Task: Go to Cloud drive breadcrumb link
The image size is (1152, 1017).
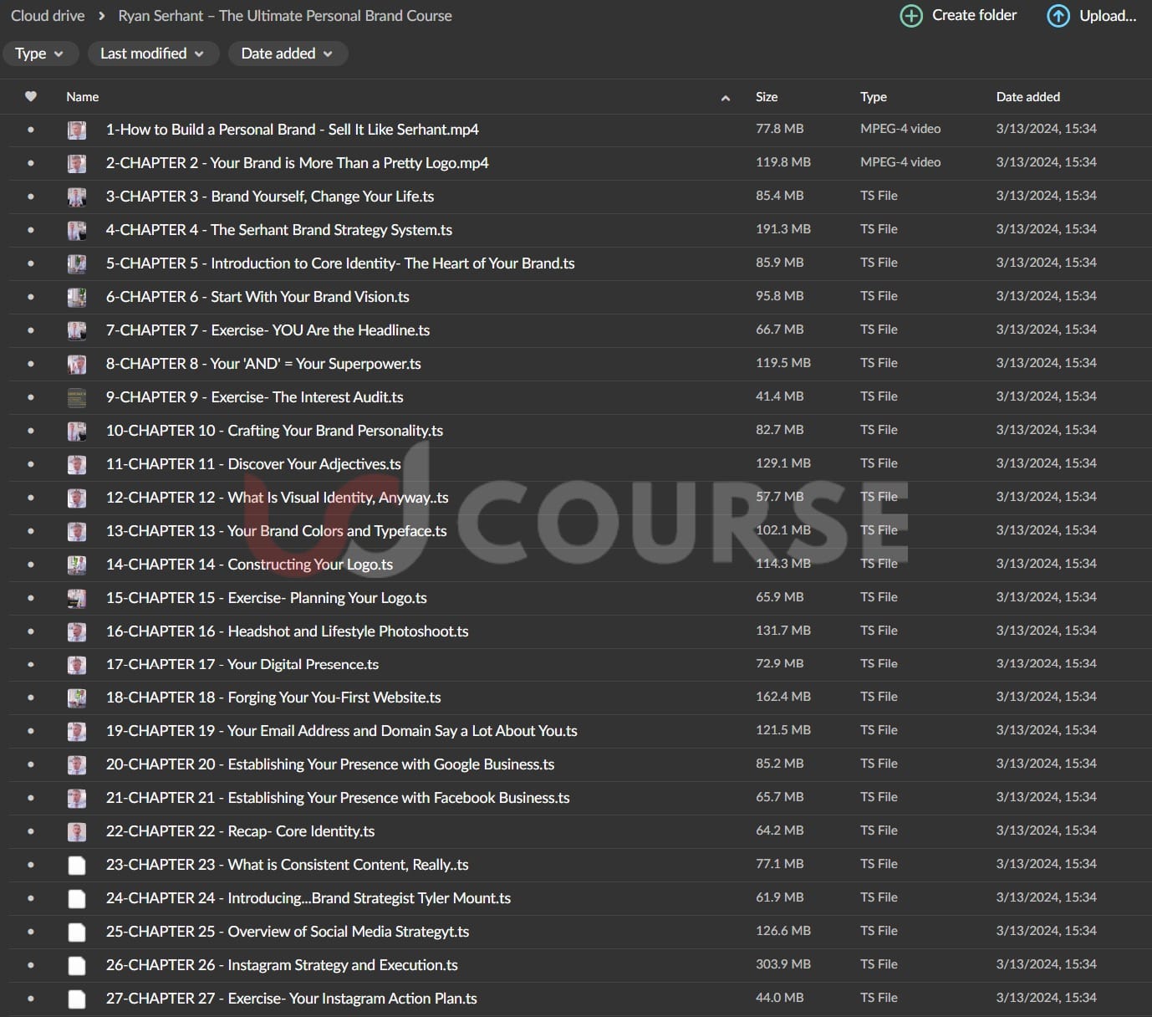Action: tap(48, 16)
